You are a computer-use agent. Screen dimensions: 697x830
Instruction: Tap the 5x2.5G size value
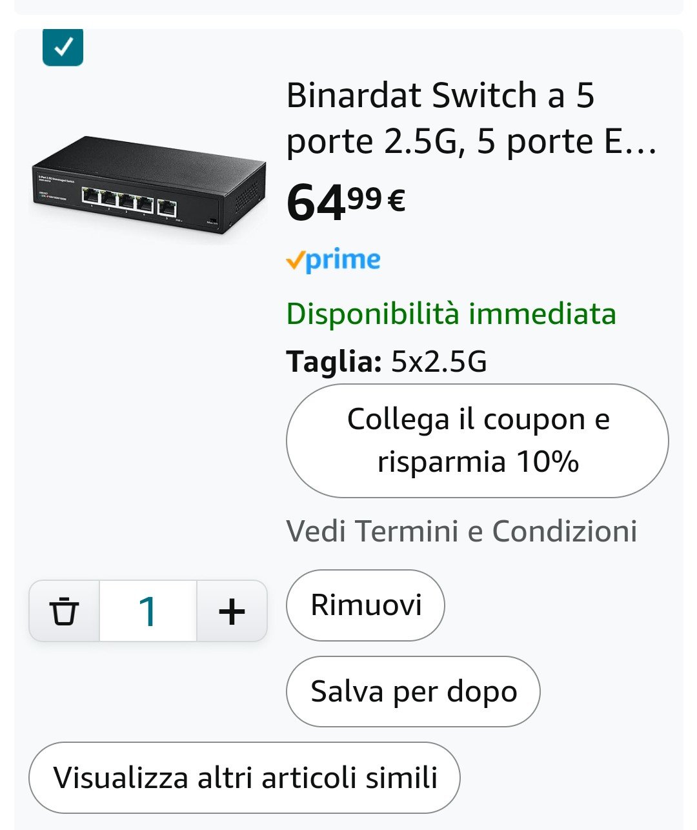tap(439, 361)
